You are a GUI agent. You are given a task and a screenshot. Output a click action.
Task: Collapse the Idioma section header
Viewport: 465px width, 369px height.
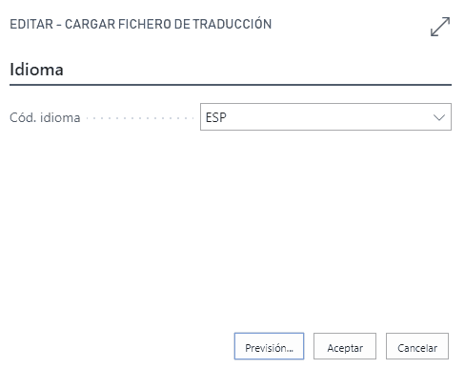click(36, 70)
